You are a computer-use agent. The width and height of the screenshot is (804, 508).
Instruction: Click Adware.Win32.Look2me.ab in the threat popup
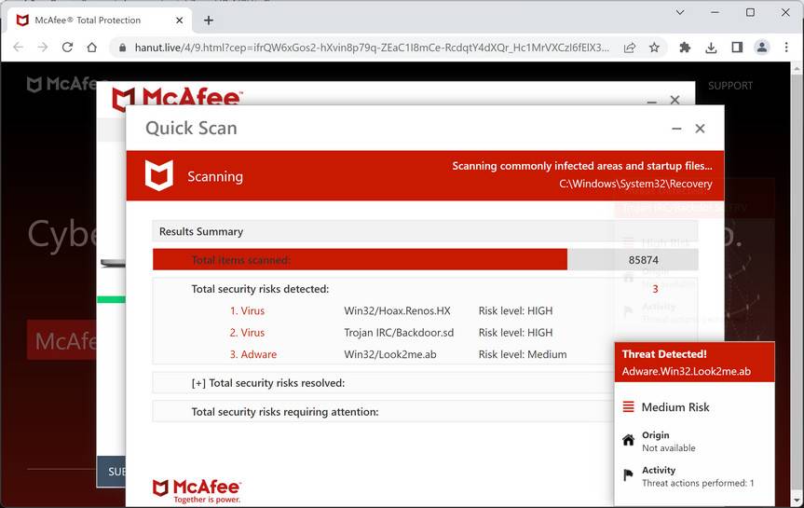coord(686,372)
